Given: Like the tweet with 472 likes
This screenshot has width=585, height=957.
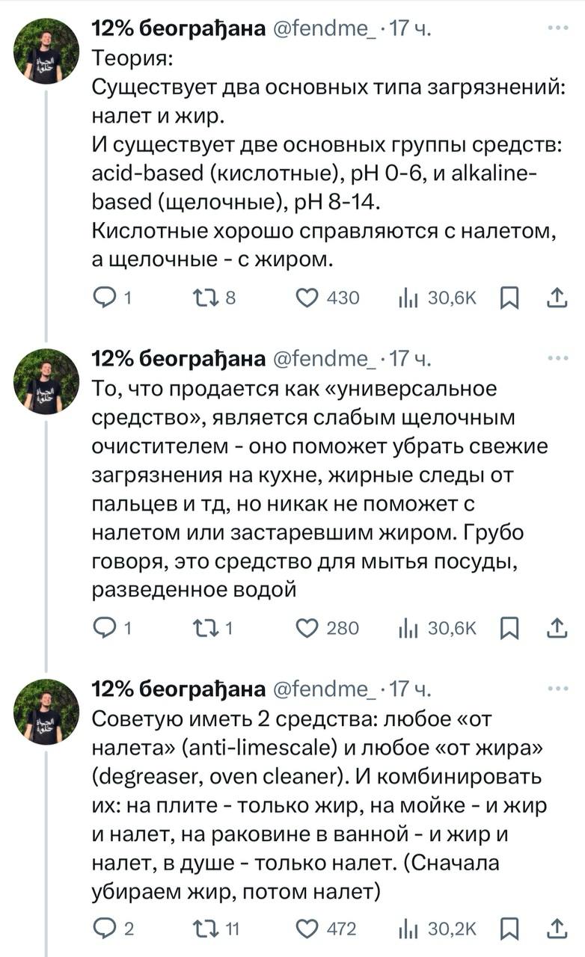Looking at the screenshot, I should (307, 929).
